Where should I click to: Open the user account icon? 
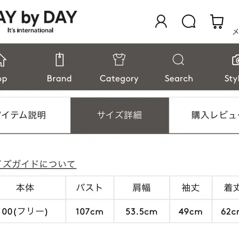click(161, 21)
